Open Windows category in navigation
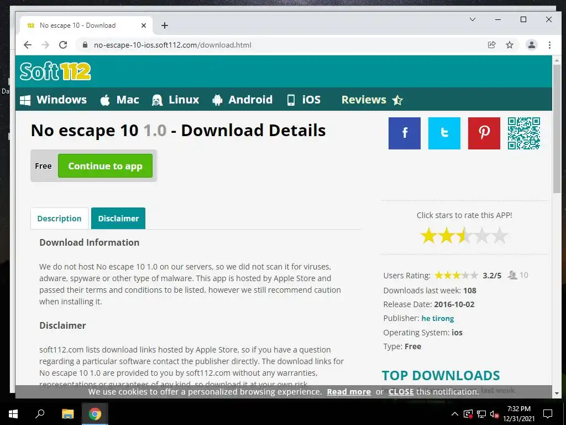This screenshot has height=425, width=566. [54, 100]
